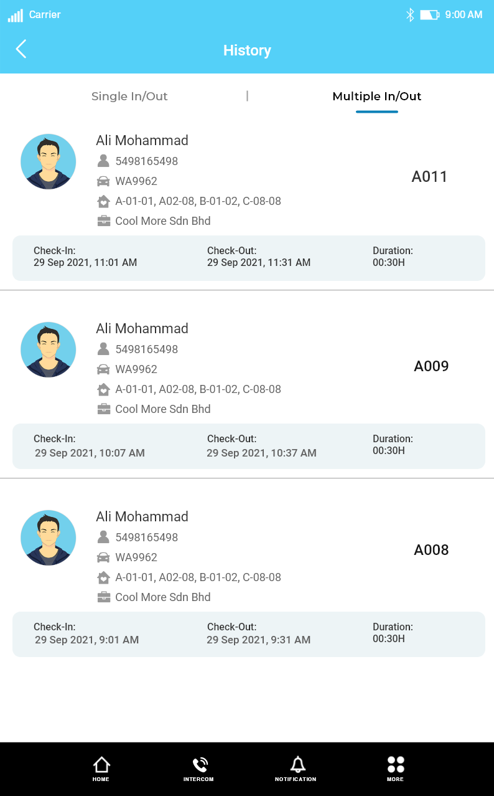Open the 10:07 AM check-in summary bar
The image size is (494, 796).
[249, 446]
